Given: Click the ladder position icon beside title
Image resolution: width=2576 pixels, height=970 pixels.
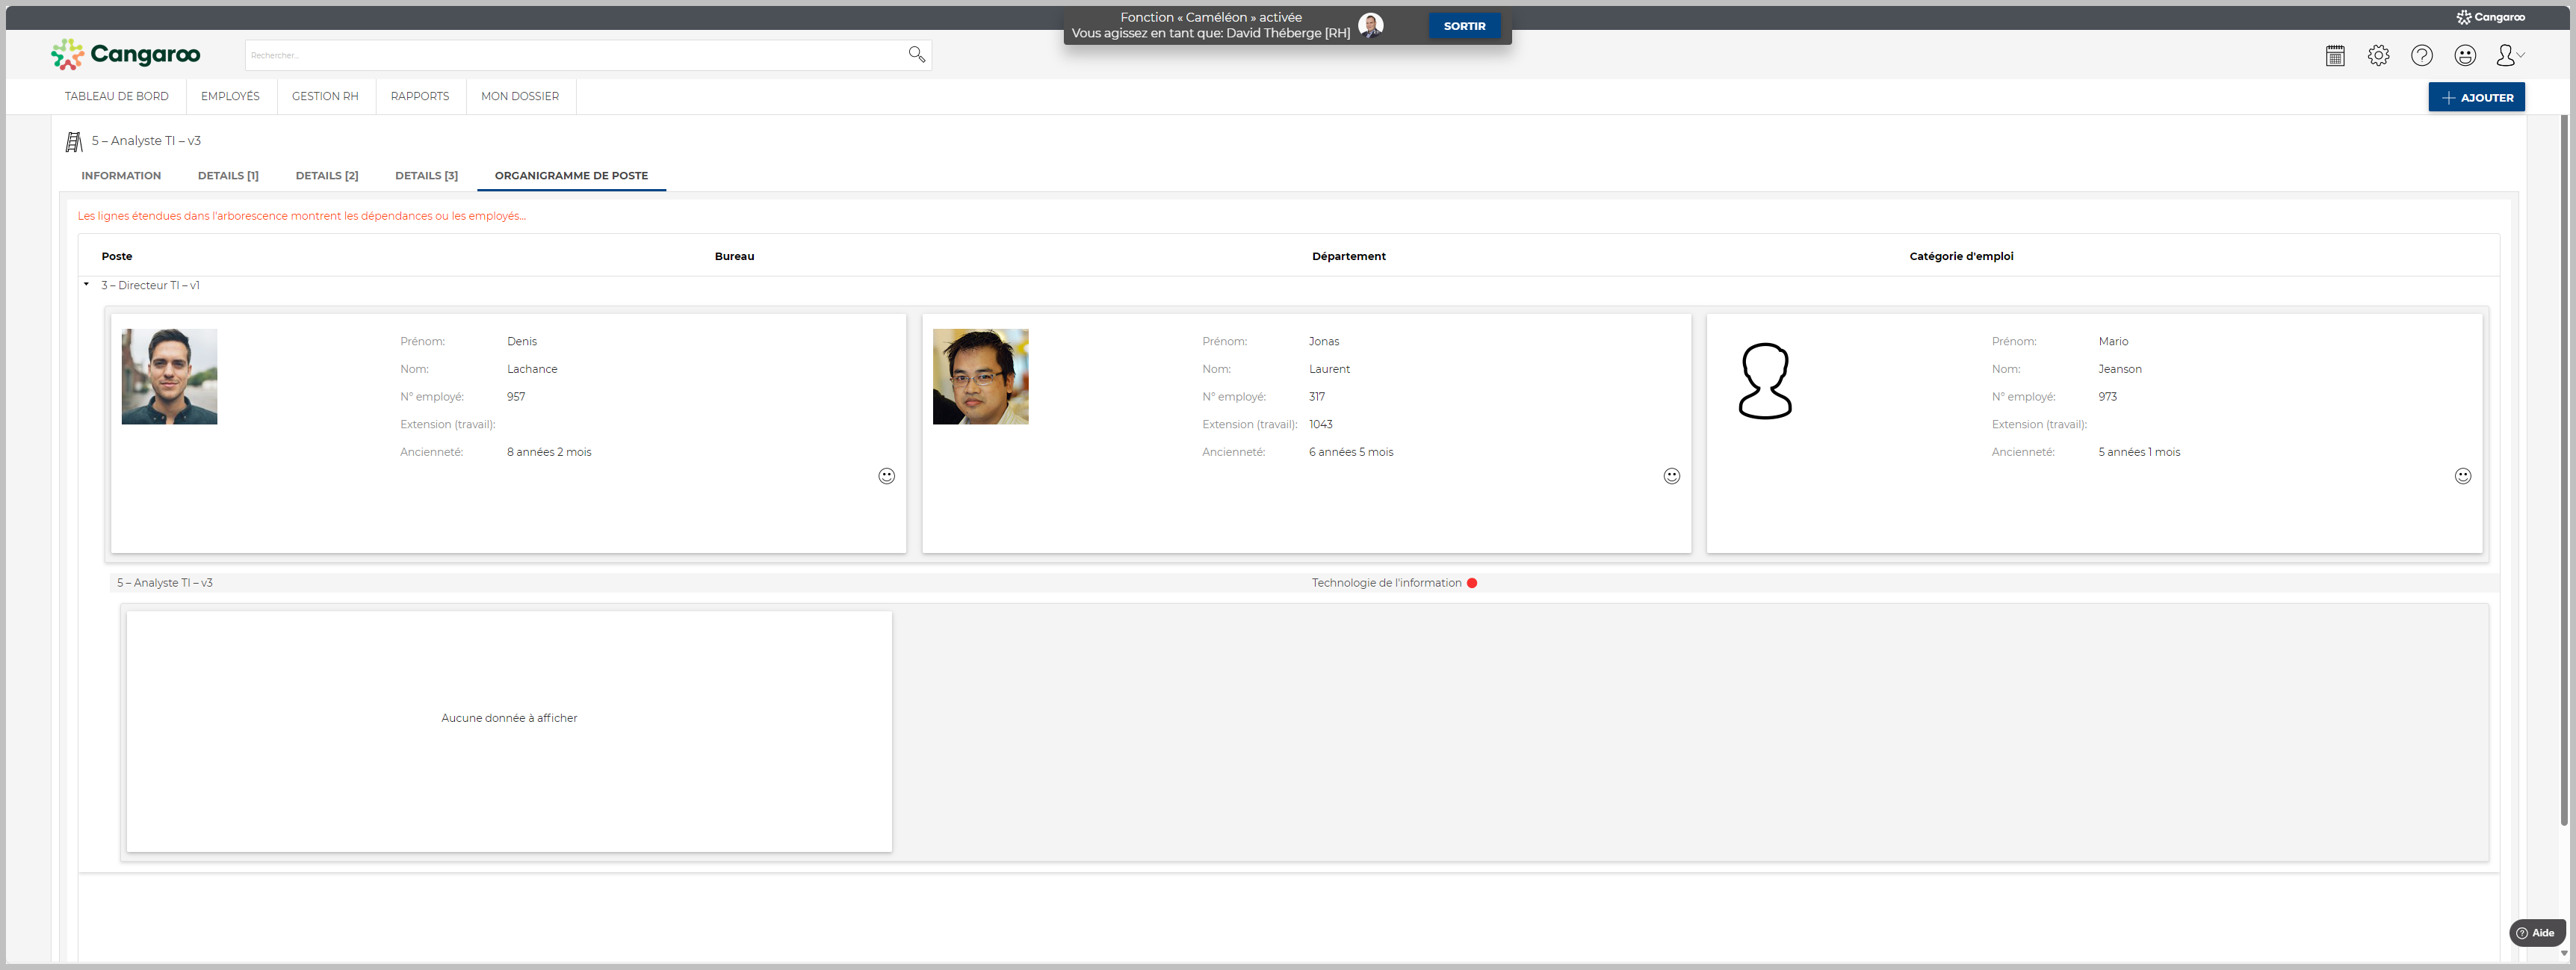Looking at the screenshot, I should point(74,142).
